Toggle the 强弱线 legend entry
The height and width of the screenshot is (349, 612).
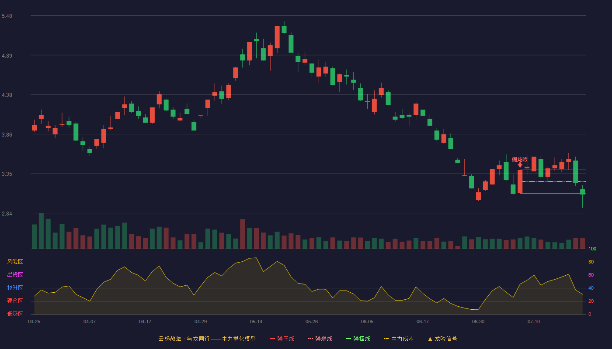point(320,339)
